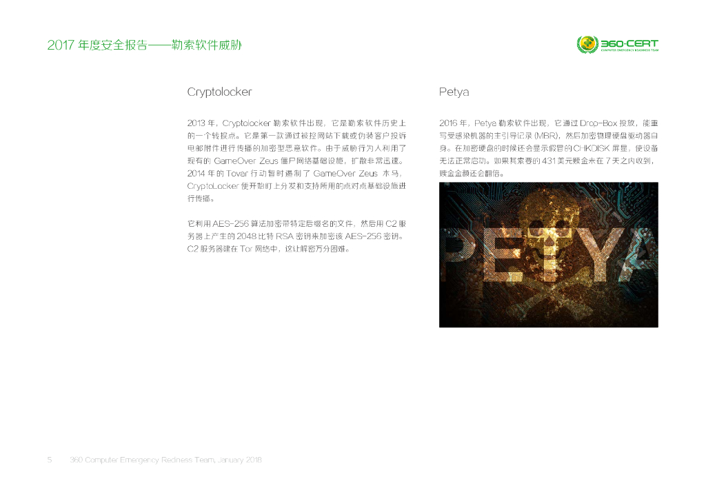The image size is (706, 499).
Task: Click the 360-CERT logo icon
Action: tap(587, 44)
